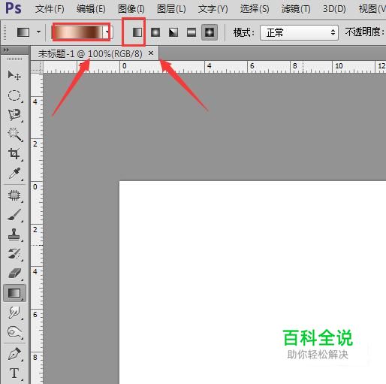This screenshot has height=384, width=386.
Task: Click the Ps application logo
Action: tap(14, 8)
